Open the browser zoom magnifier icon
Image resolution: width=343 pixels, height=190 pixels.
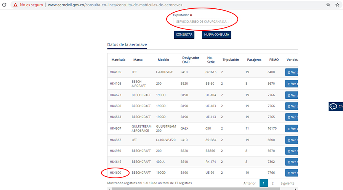[328, 5]
